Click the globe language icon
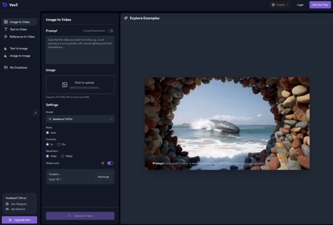 coord(273,5)
